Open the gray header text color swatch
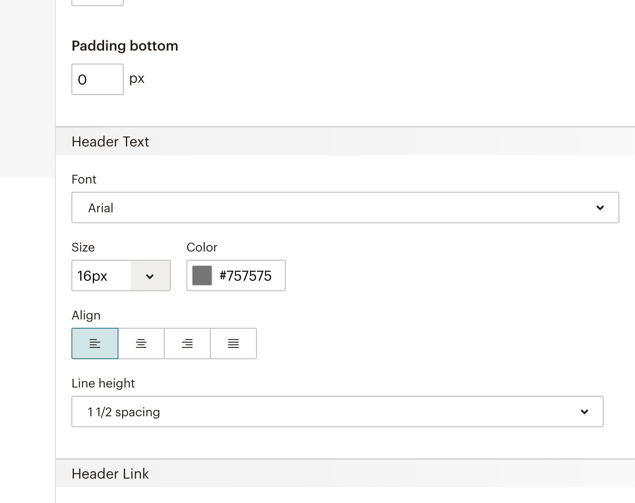 (x=202, y=276)
